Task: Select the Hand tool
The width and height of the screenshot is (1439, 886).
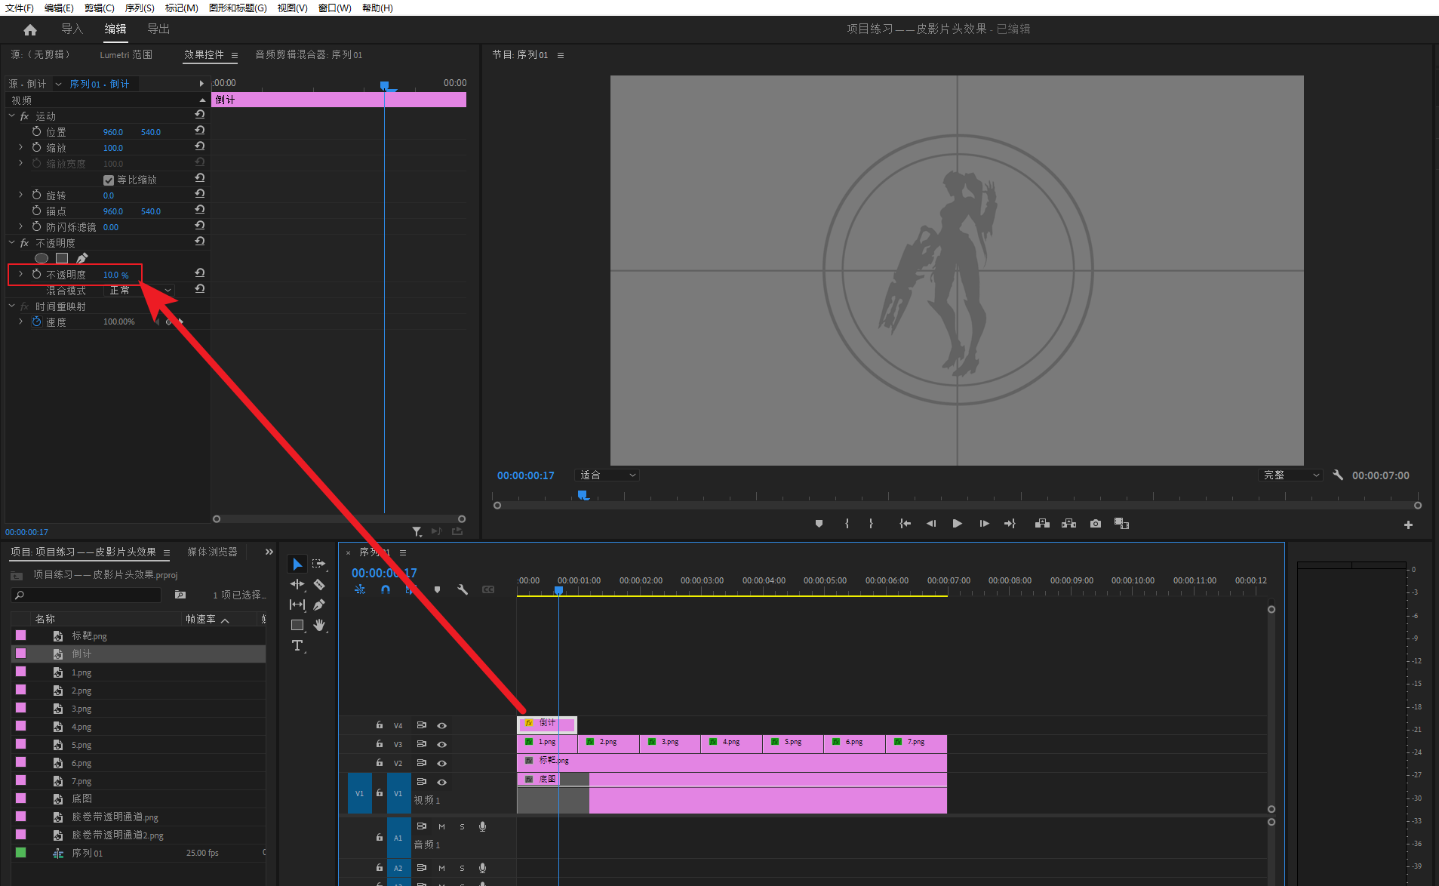Action: point(319,625)
